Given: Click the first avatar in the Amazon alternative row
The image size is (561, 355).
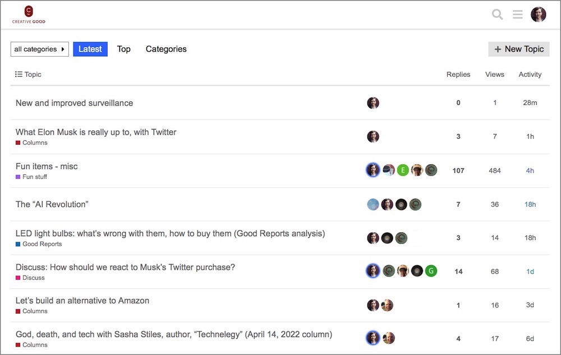Looking at the screenshot, I should [x=373, y=305].
